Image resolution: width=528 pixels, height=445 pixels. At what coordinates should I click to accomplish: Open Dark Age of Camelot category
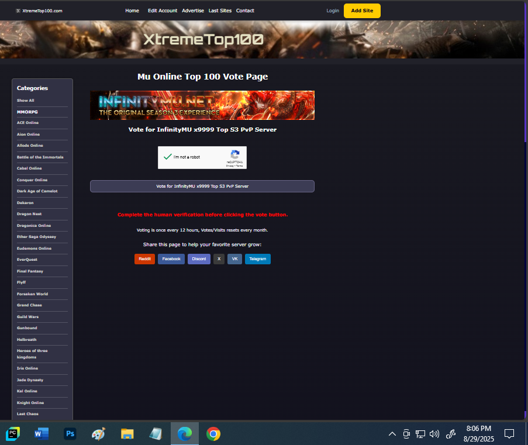tap(37, 191)
